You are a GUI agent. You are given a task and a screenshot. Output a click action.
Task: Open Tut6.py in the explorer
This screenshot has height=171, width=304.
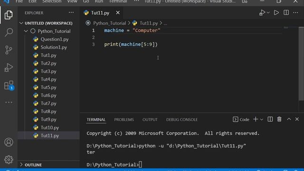[x=48, y=95]
